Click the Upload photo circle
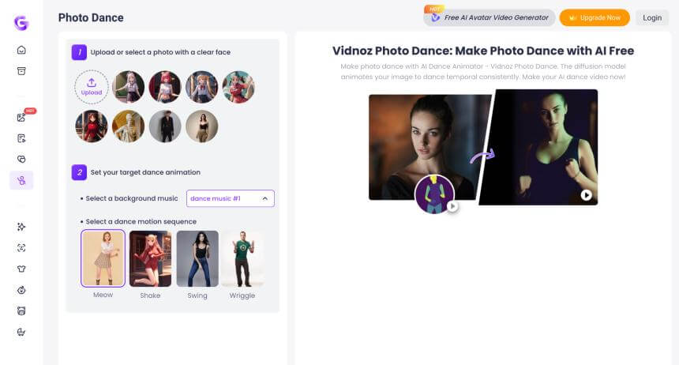 tap(92, 87)
